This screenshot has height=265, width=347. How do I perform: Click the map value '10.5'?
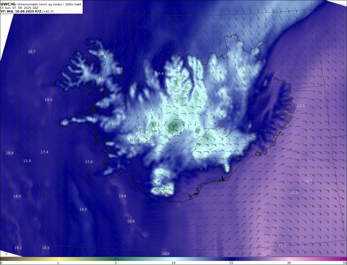pos(65,123)
